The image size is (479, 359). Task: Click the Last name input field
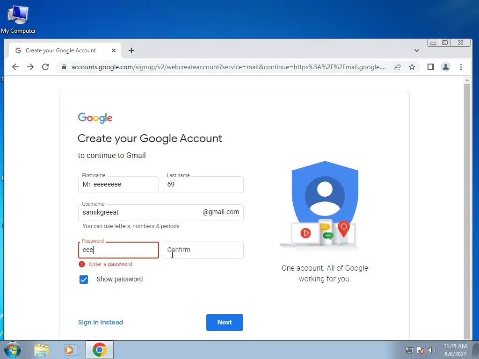tap(203, 184)
